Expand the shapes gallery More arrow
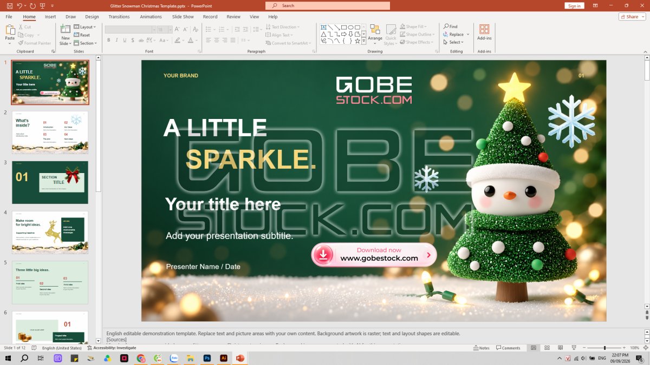This screenshot has height=365, width=650. pyautogui.click(x=364, y=41)
